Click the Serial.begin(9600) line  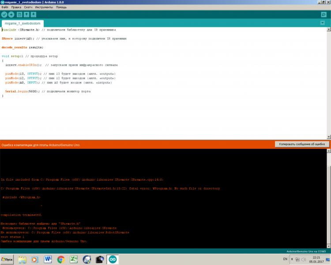[x=48, y=91]
